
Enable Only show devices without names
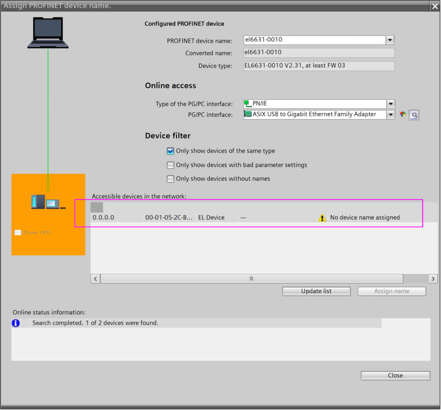[171, 179]
